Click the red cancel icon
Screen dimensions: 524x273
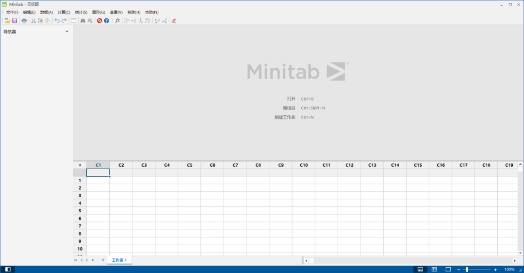pos(99,21)
